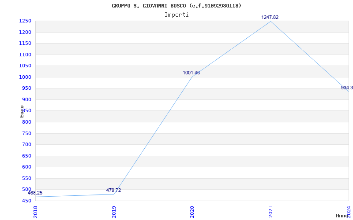Click the 900 y-axis tick label
The width and height of the screenshot is (353, 220).
(x=26, y=99)
